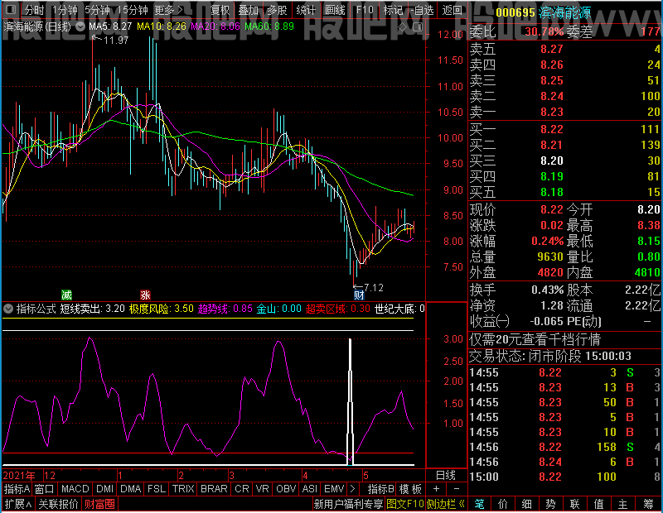Choose OBV indicator
The width and height of the screenshot is (663, 513).
coord(286,489)
